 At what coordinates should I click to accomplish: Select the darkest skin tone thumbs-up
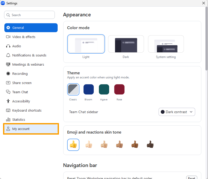pos(150,145)
